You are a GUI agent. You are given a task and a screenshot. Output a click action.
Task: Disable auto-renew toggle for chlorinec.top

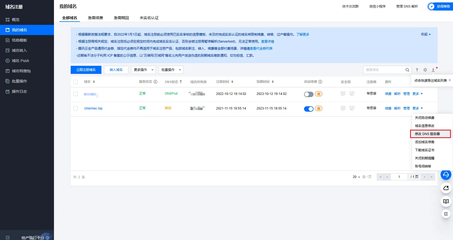tap(308, 109)
